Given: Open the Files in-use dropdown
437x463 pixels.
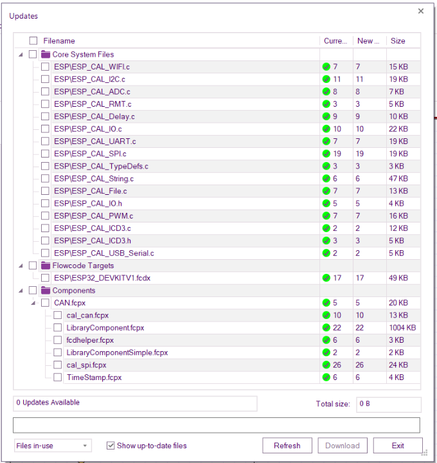Looking at the screenshot, I should point(53,446).
